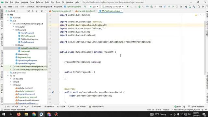The height and width of the screenshot is (117, 208).
Task: Click the red recorder taskbar icon
Action: pos(56,114)
